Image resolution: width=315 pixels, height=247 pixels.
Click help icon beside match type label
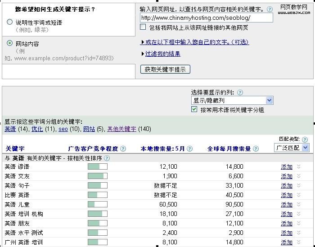coord(305,140)
